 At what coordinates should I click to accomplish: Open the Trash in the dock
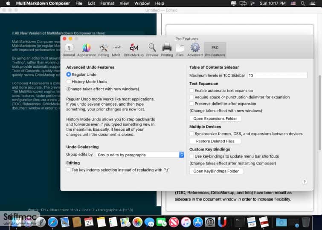tap(305, 222)
